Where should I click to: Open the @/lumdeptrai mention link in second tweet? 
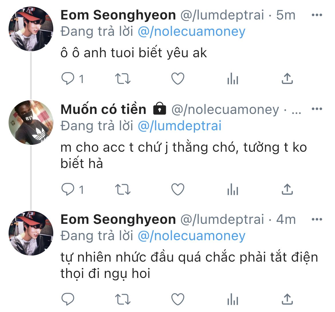coord(180,126)
